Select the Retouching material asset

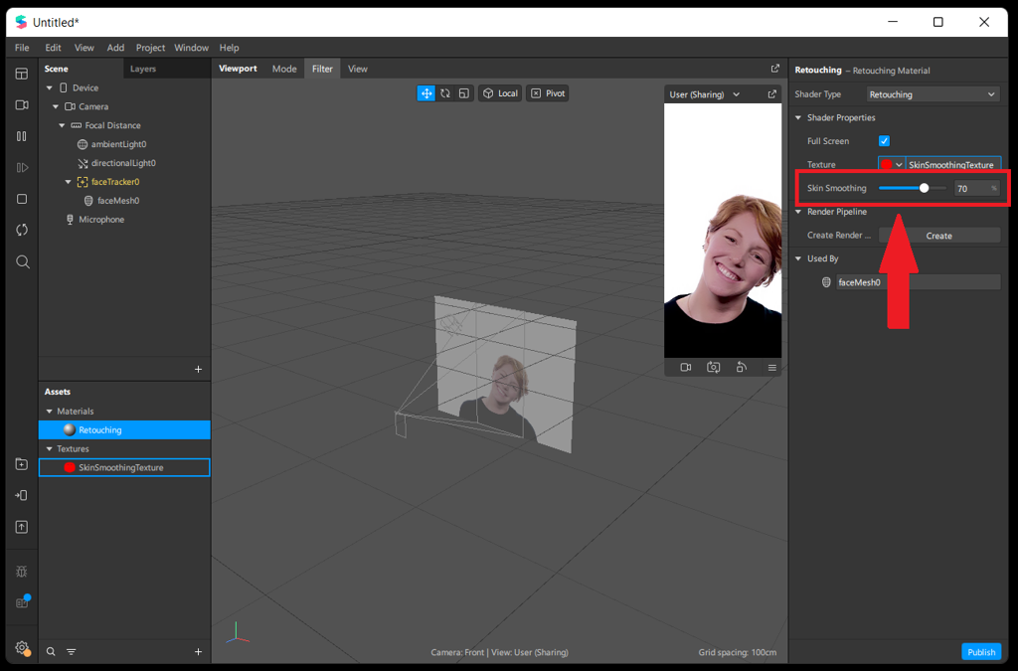124,429
